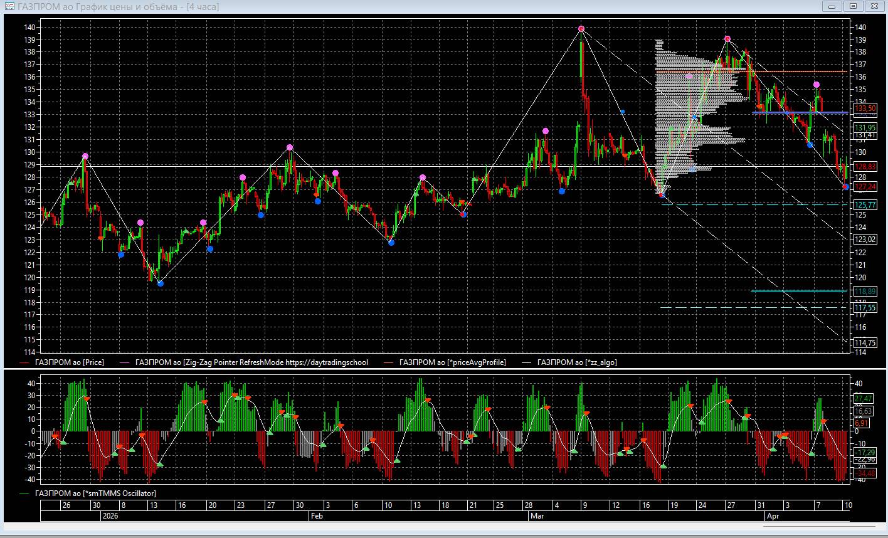Click the blue zig-zag low marker near 119.5

point(160,284)
